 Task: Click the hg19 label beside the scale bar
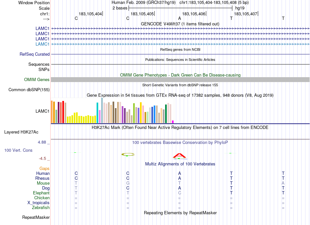click(x=240, y=8)
